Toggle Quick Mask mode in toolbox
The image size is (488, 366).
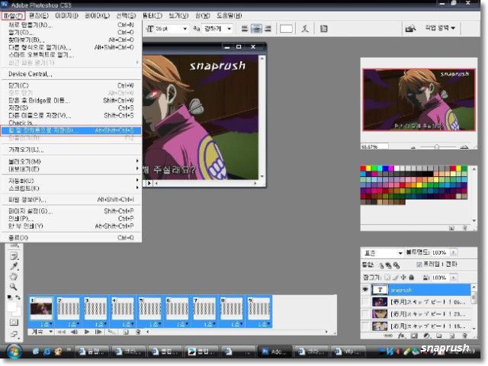pyautogui.click(x=14, y=323)
